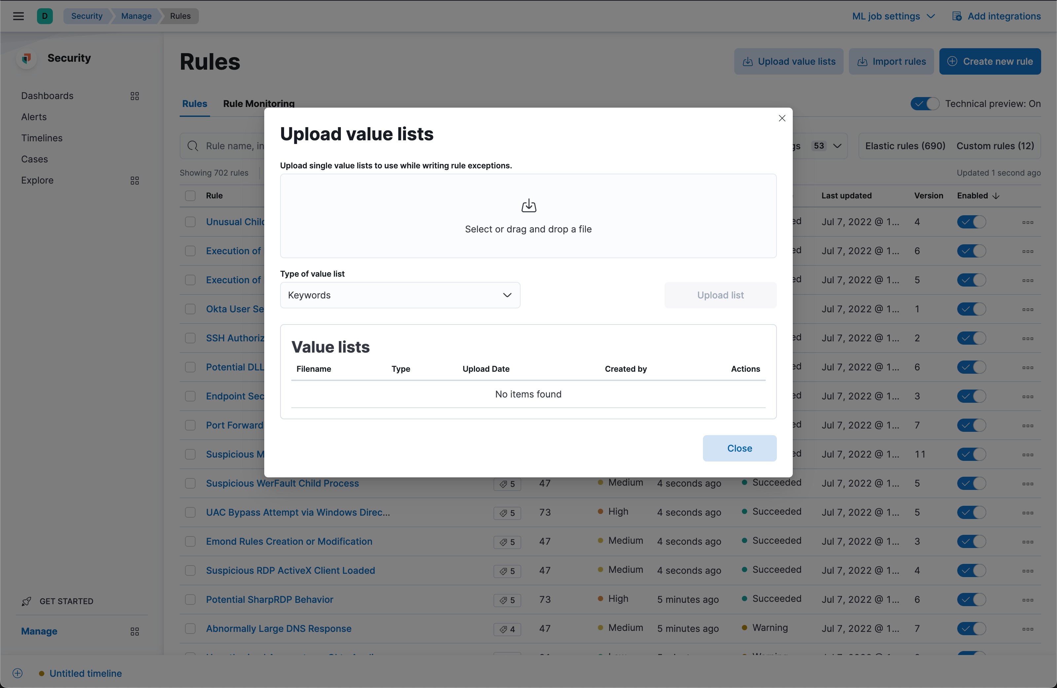Click the Explore grid icon
The image size is (1057, 688).
click(135, 180)
